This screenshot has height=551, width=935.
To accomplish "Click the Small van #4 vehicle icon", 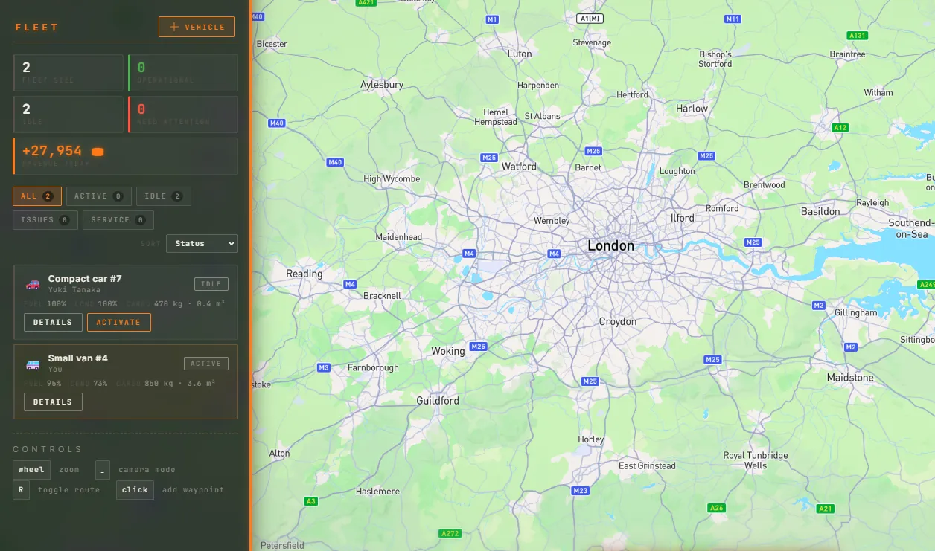I will click(33, 364).
